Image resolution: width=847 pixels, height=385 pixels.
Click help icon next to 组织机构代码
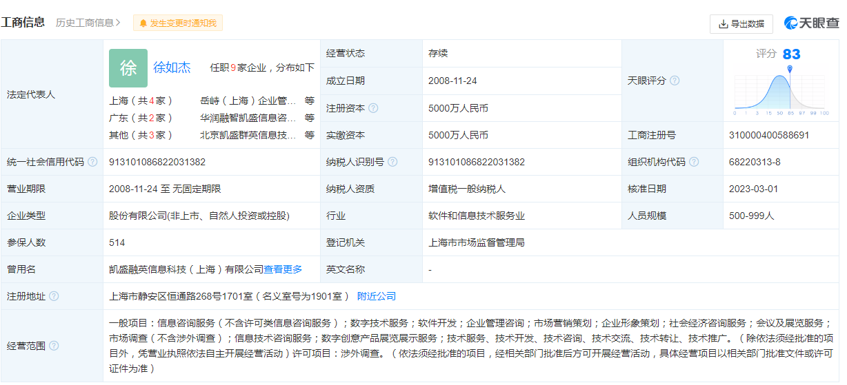[694, 162]
